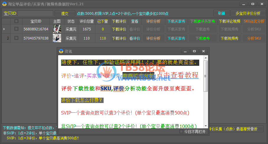The width and height of the screenshot is (268, 144).
Task: Click the 点击查看教程 tutorial link
Action: pos(178,75)
